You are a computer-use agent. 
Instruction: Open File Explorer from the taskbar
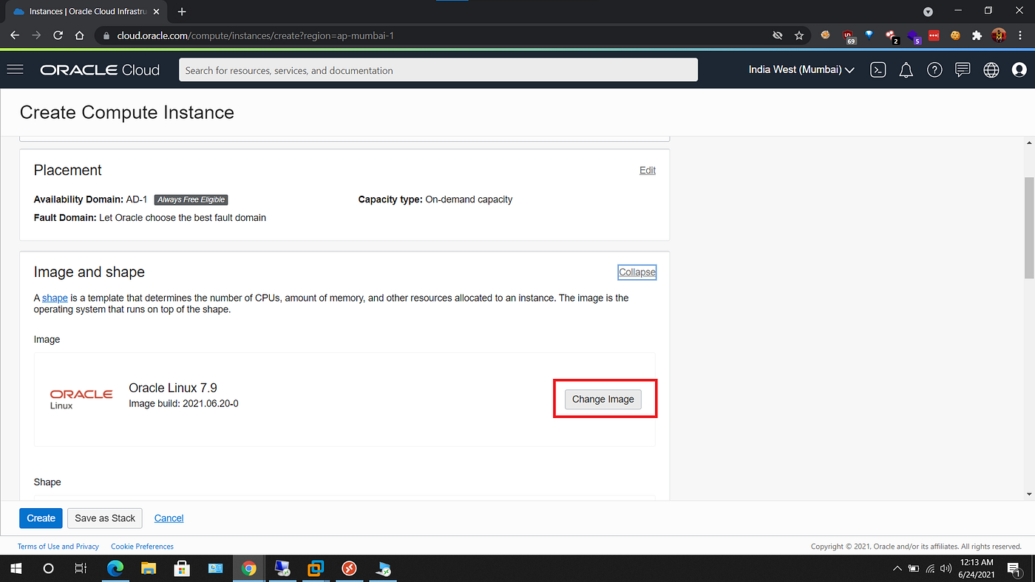point(149,569)
